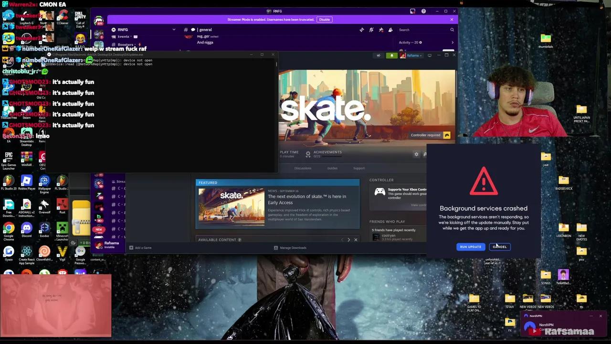Open the Xbox controller support icon in Steam

(x=379, y=192)
